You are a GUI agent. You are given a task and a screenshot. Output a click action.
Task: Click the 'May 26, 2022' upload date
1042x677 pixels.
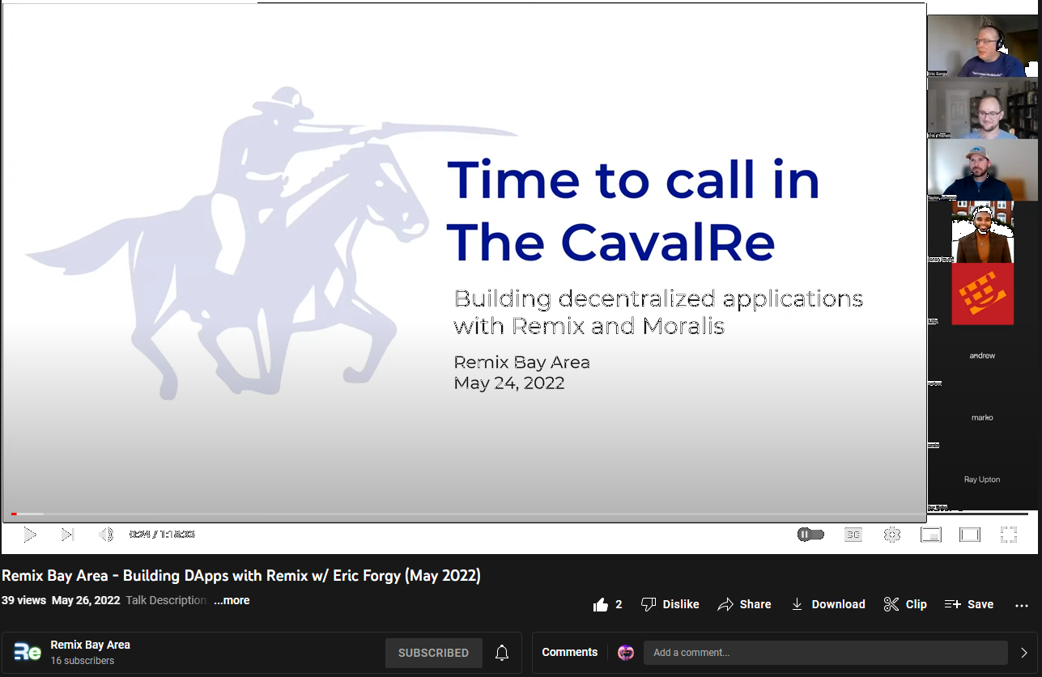(86, 600)
